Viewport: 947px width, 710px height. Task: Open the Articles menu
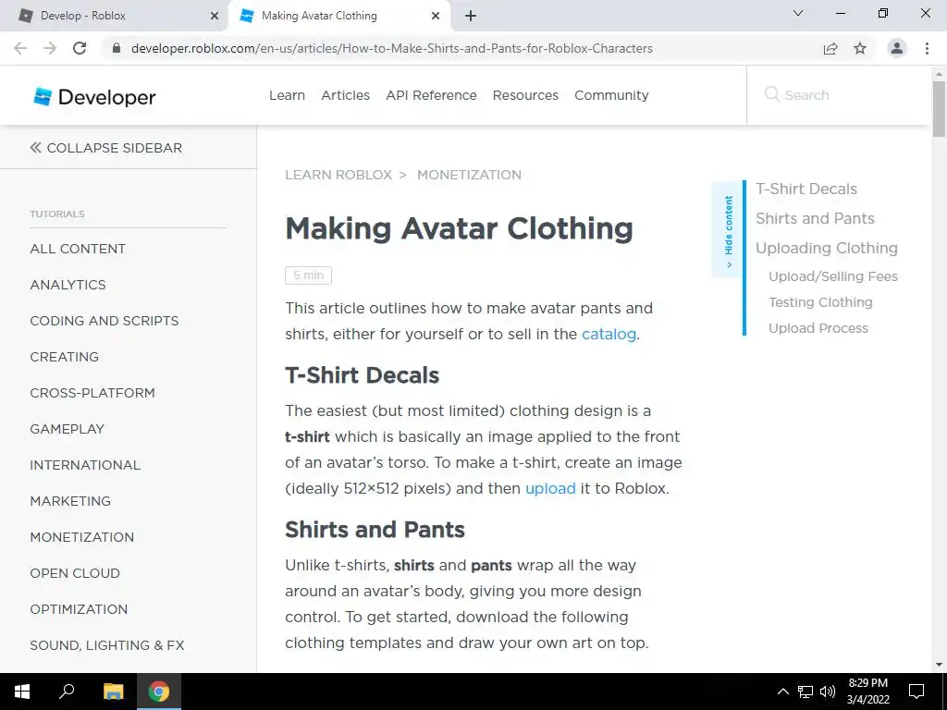[x=346, y=95]
